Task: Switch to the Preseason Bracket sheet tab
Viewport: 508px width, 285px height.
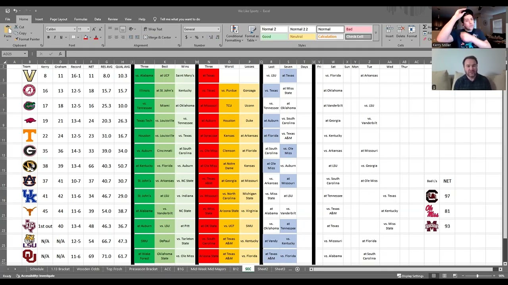Action: (143, 269)
